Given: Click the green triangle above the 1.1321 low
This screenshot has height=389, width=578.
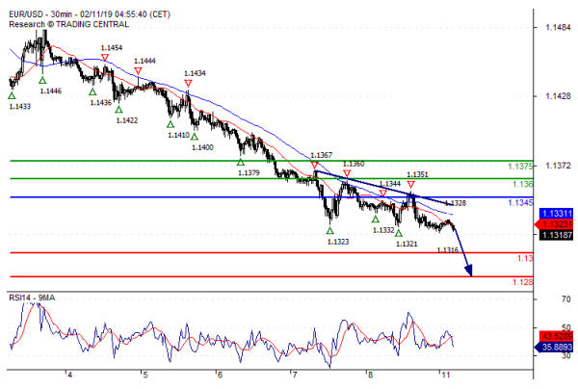Looking at the screenshot, I should click(x=399, y=233).
